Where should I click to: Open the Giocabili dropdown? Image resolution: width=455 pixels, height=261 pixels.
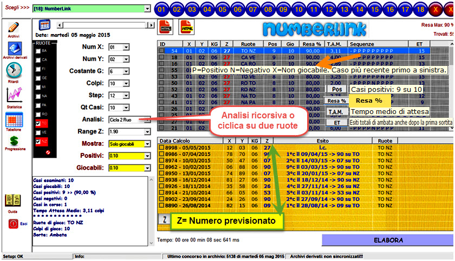pos(147,168)
